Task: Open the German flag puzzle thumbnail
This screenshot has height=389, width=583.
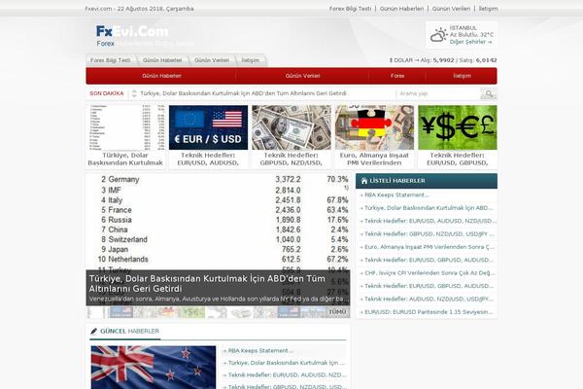Action: tap(374, 127)
